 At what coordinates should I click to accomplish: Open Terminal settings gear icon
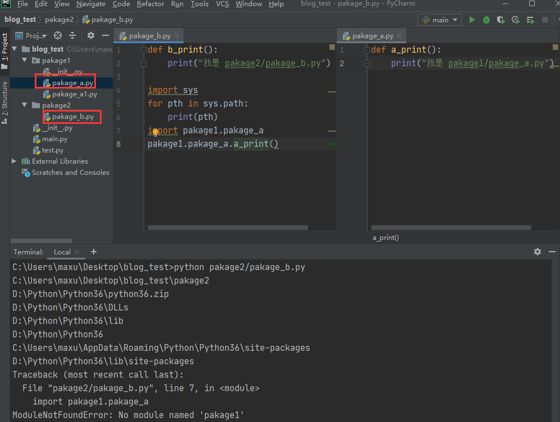pos(537,252)
